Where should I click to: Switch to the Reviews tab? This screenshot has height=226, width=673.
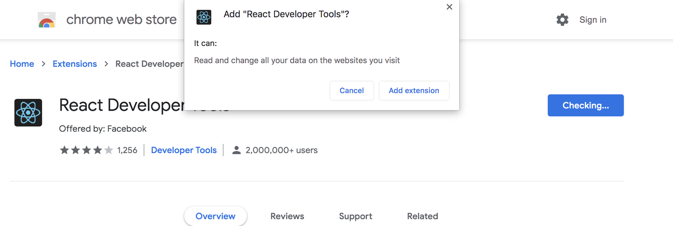click(287, 216)
